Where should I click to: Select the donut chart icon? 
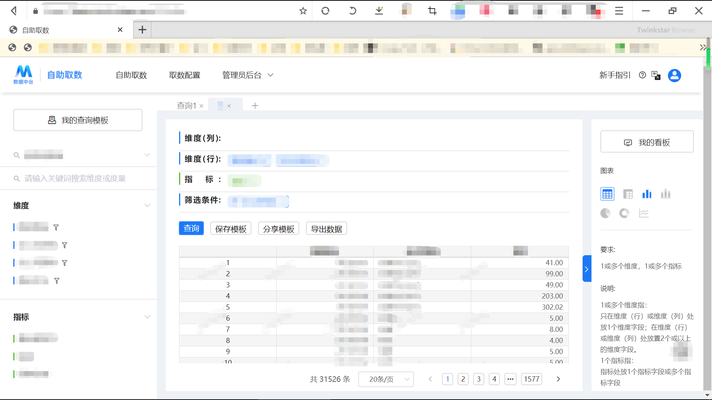tap(624, 213)
